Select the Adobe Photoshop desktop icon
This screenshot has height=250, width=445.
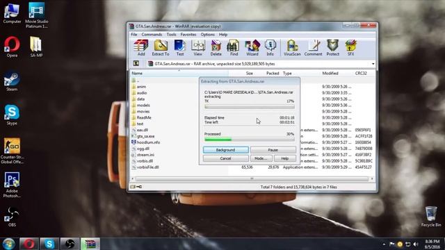pyautogui.click(x=12, y=185)
